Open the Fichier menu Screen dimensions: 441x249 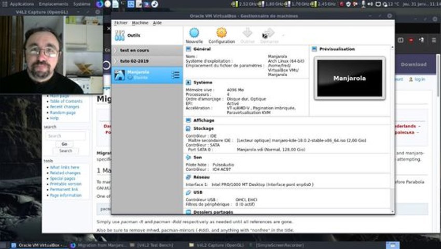coord(121,23)
